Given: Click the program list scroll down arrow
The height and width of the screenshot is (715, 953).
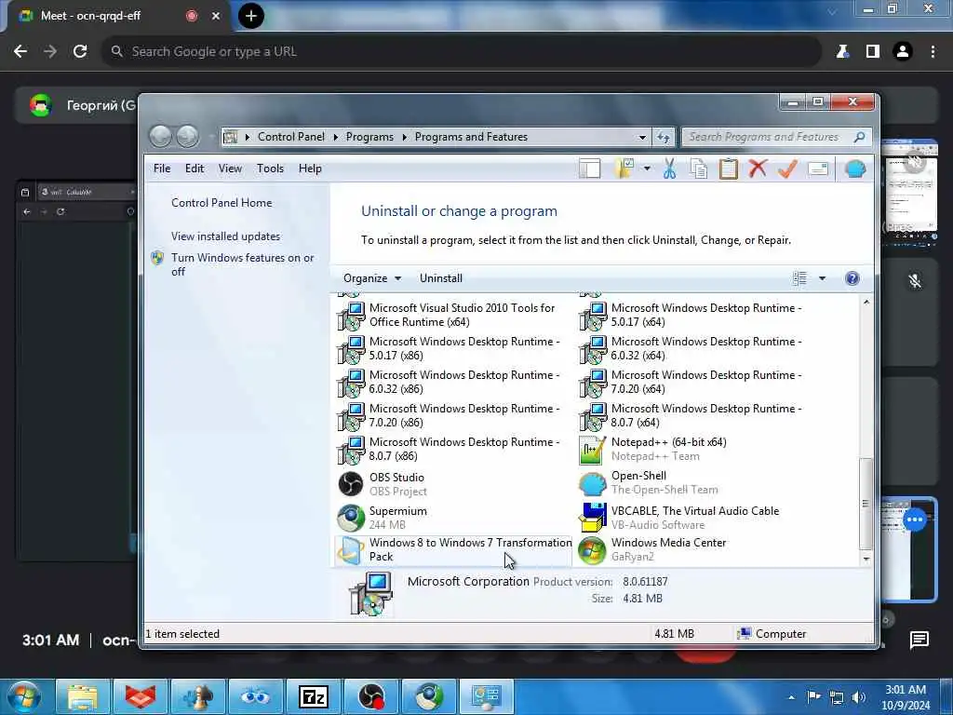Looking at the screenshot, I should tap(866, 559).
